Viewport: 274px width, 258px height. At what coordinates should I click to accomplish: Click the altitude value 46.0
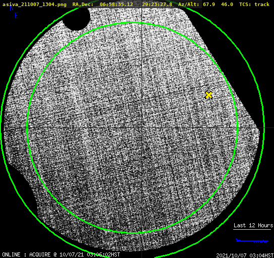pyautogui.click(x=227, y=5)
